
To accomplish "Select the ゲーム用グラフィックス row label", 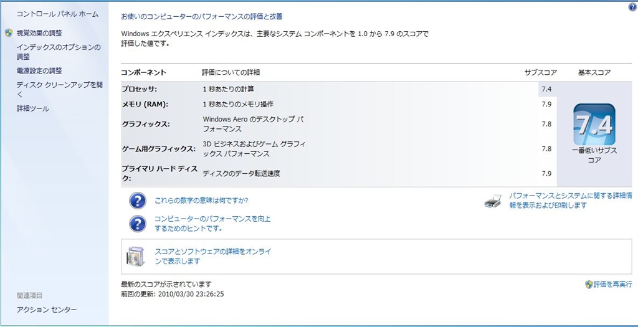I will 159,149.
